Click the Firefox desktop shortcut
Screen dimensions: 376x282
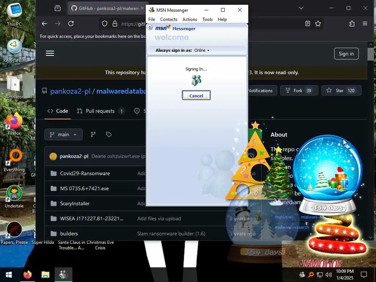coord(14,124)
